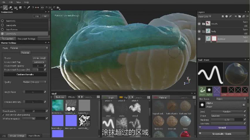Viewport: 250px width, 140px height.
Task: Select the Paint brush tool in toolbar
Action: click(5, 8)
